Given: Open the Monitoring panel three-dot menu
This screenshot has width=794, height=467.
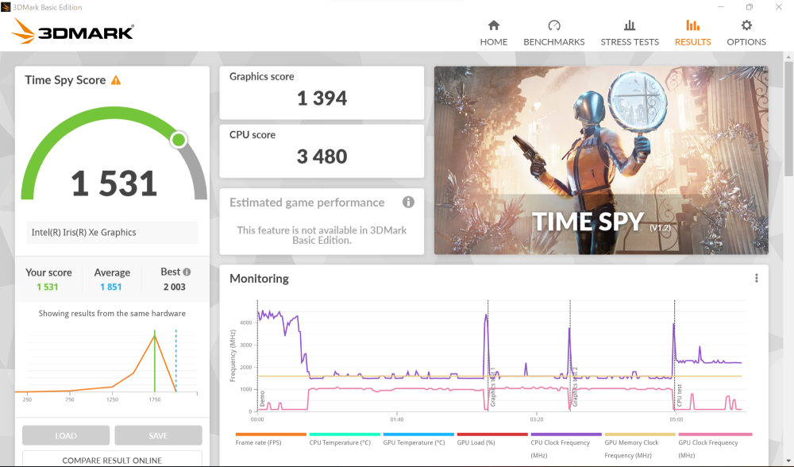Looking at the screenshot, I should click(757, 278).
